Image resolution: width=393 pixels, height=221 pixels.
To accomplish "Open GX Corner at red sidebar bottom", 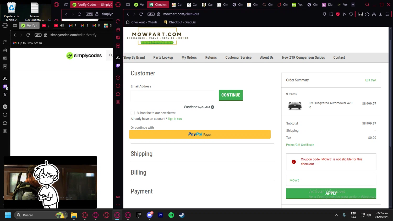I will pos(118,197).
